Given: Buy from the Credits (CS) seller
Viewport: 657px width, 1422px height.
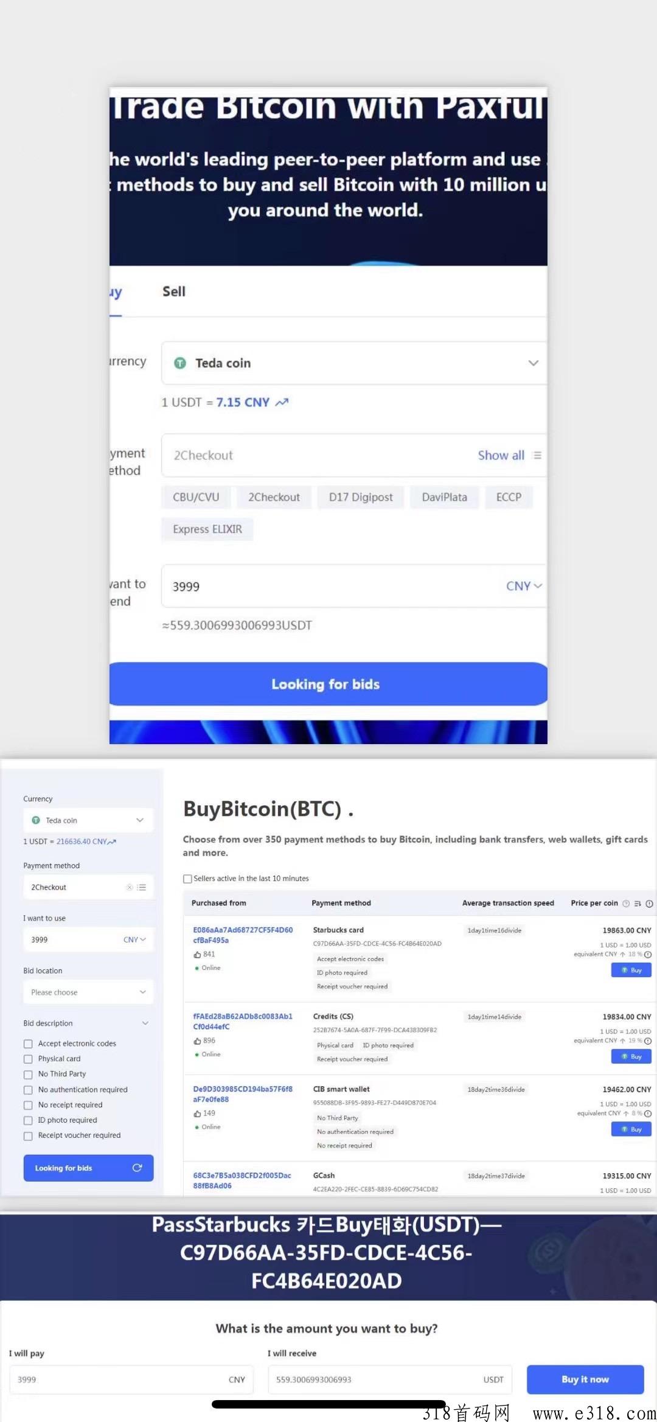Looking at the screenshot, I should coord(631,1056).
